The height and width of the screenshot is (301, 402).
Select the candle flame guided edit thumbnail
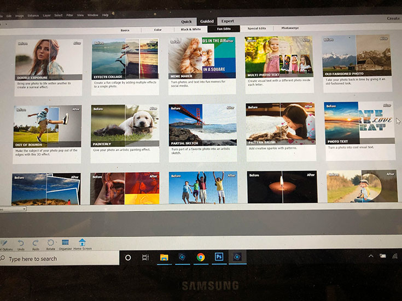tap(282, 187)
